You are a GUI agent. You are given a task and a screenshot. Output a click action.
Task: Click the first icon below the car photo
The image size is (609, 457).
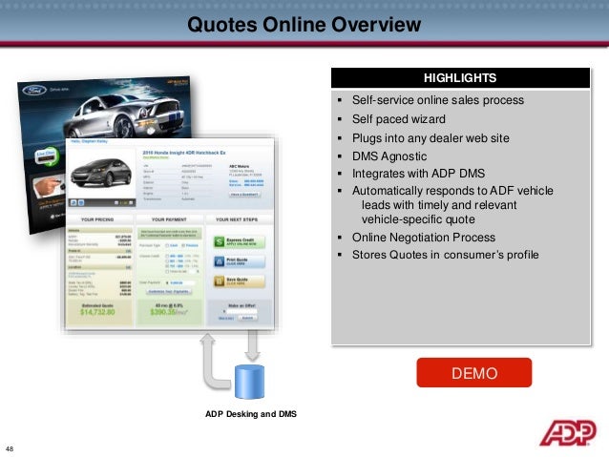(73, 202)
